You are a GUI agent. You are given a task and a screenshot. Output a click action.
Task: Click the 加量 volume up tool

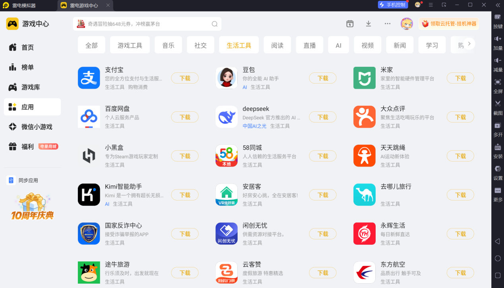[498, 43]
